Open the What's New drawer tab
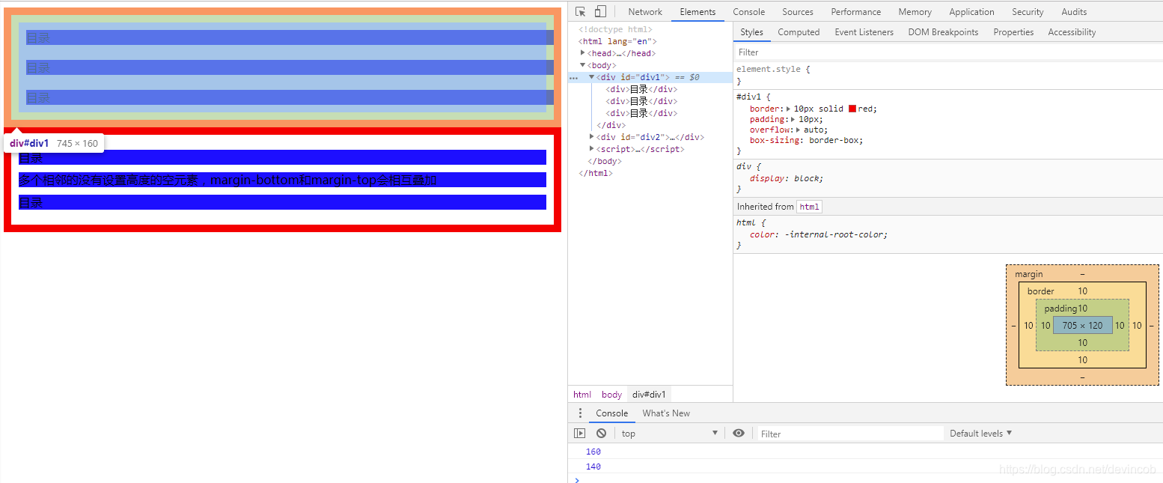 coord(666,413)
